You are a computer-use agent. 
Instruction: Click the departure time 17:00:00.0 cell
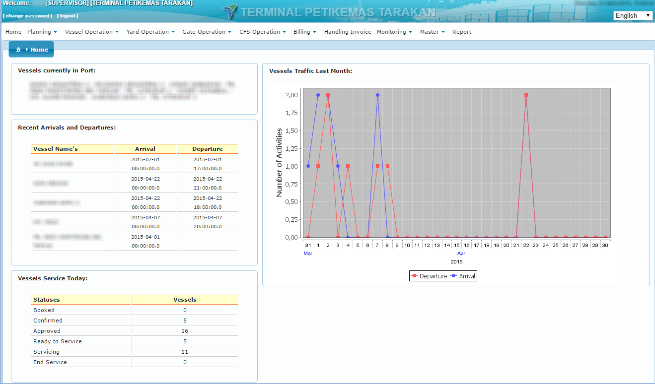[208, 169]
